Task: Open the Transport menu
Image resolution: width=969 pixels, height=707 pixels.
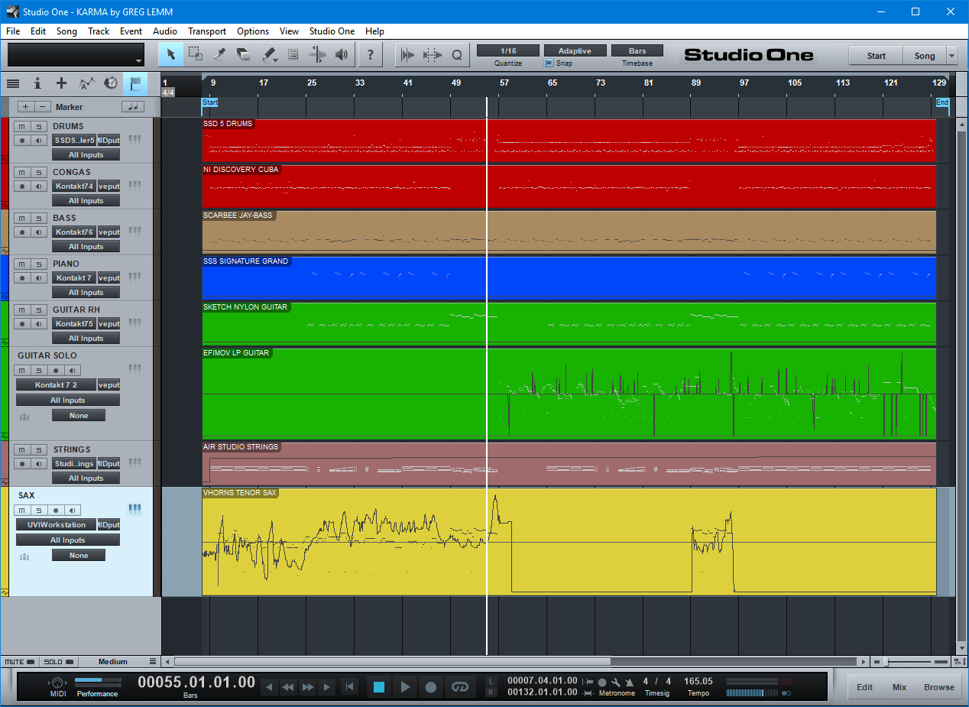Action: pyautogui.click(x=207, y=31)
